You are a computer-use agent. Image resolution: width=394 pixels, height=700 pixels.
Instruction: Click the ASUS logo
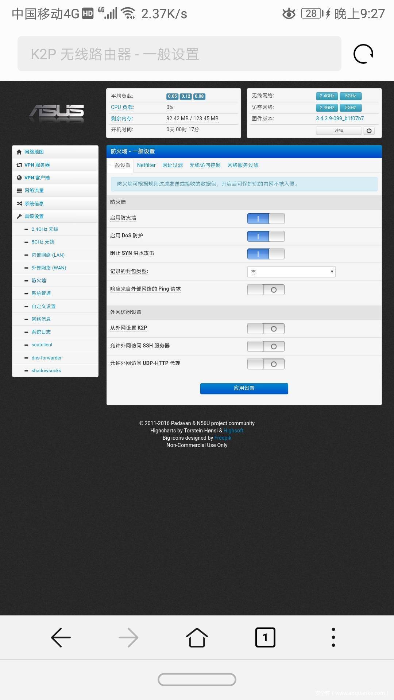(57, 113)
